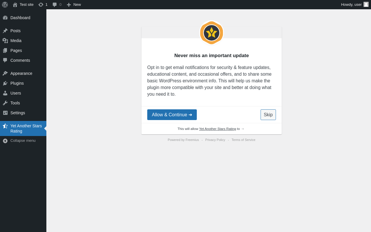This screenshot has height=232, width=371.
Task: Click the plugin star logo badge
Action: pos(212,33)
